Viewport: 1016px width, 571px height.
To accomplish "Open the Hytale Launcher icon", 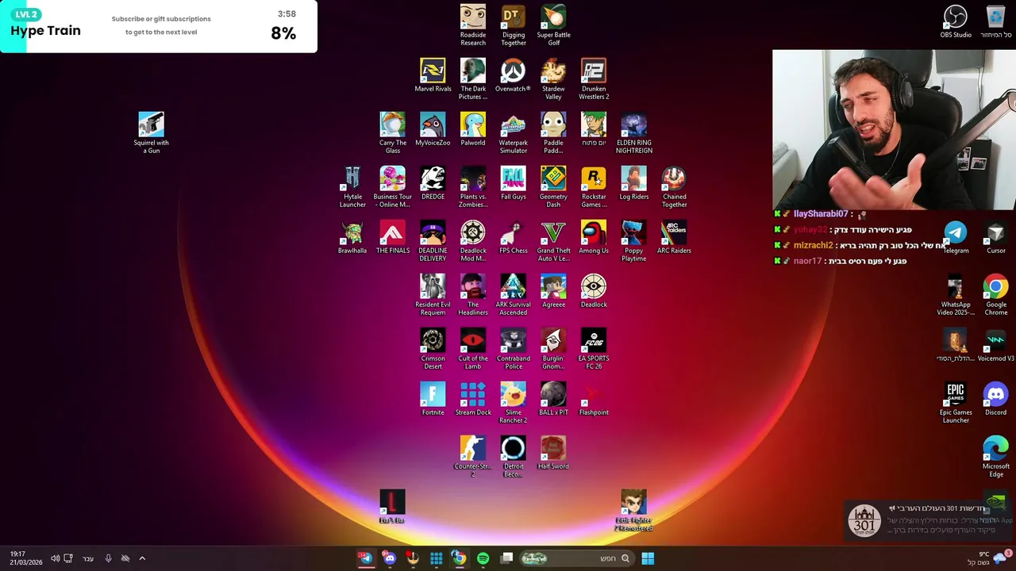I will 352,186.
